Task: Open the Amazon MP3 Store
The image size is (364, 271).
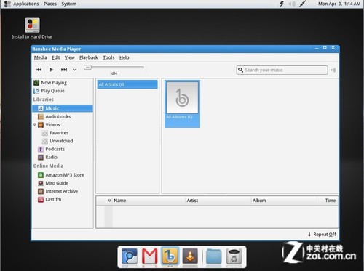Action: [x=63, y=175]
